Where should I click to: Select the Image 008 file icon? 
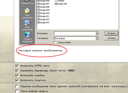pos(38,7)
